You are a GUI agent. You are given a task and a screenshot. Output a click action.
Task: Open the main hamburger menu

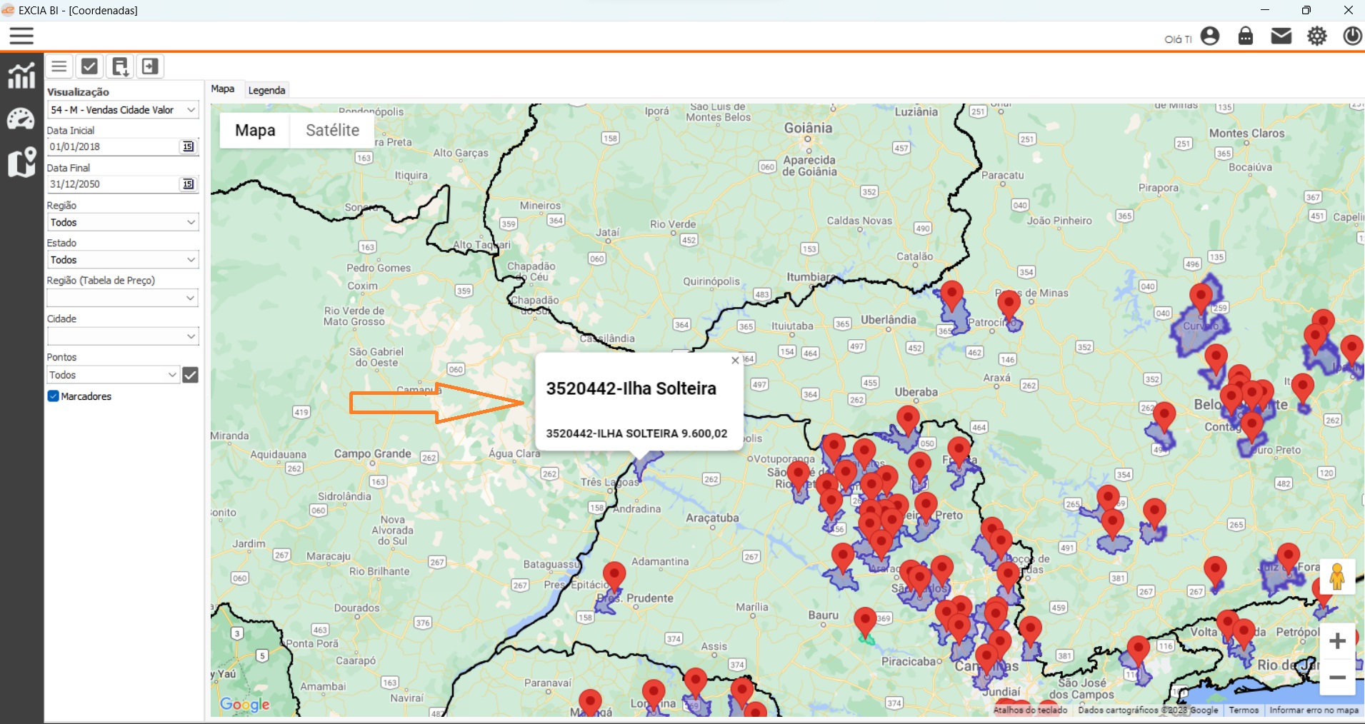[21, 36]
